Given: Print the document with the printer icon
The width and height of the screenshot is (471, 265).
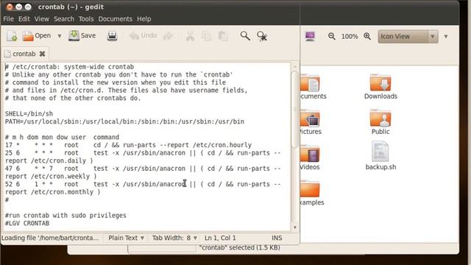Looking at the screenshot, I should point(112,36).
